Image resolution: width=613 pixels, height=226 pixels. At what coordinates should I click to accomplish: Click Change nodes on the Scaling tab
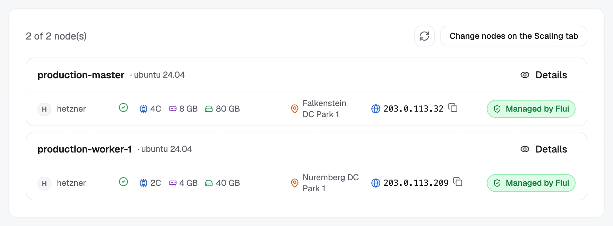513,36
